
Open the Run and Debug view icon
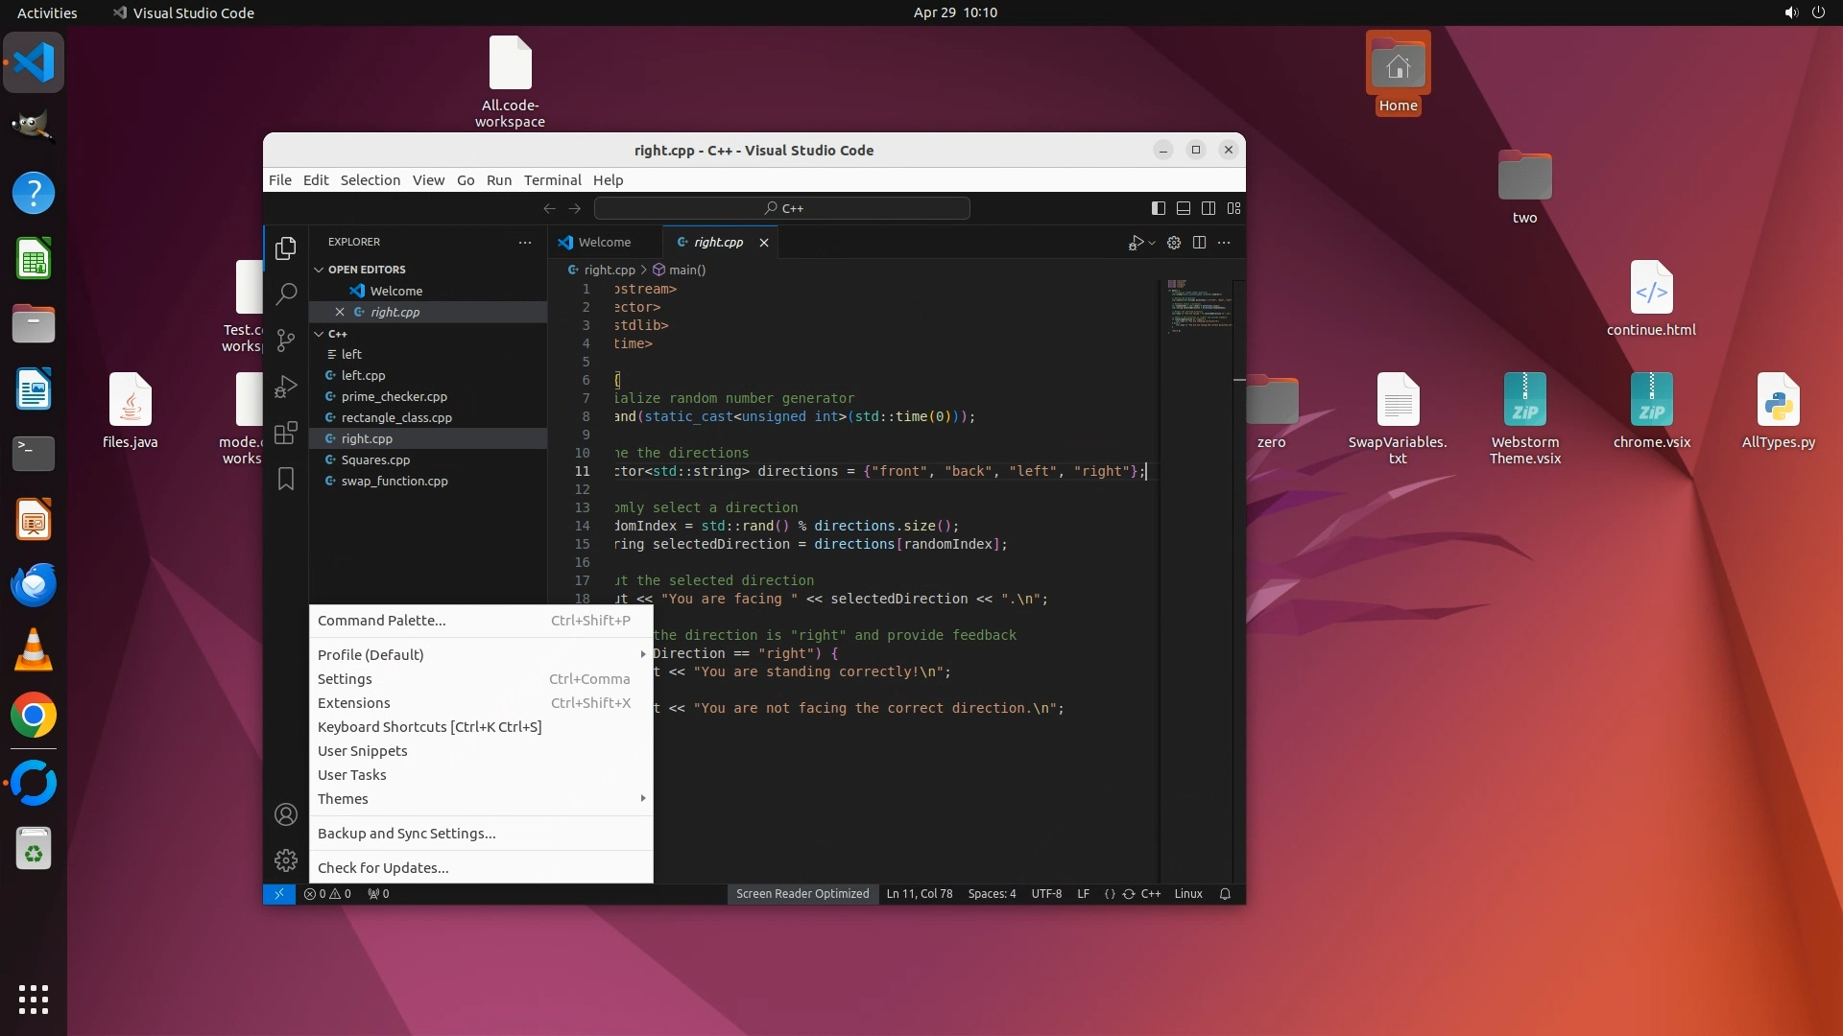tap(286, 386)
